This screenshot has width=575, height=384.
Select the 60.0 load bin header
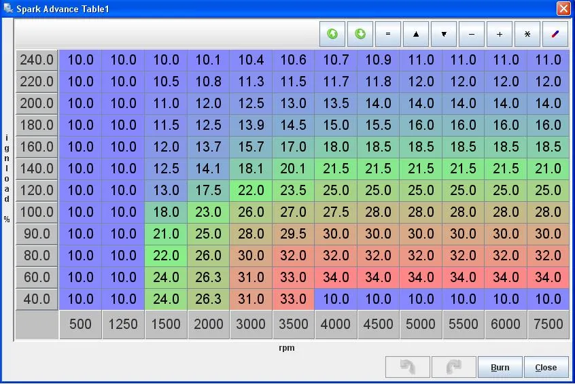click(37, 277)
